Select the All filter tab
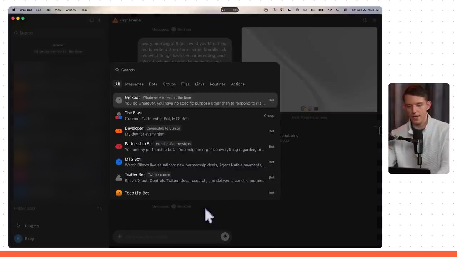457x257 pixels. point(117,84)
